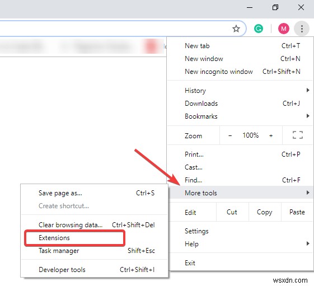This screenshot has width=314, height=286.
Task: Open the Grammarly extension icon
Action: click(259, 29)
